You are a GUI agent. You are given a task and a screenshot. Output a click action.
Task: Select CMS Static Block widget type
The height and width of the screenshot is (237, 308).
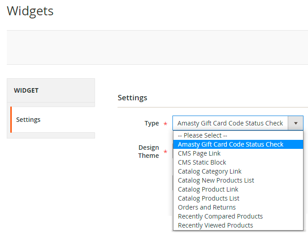click(202, 162)
